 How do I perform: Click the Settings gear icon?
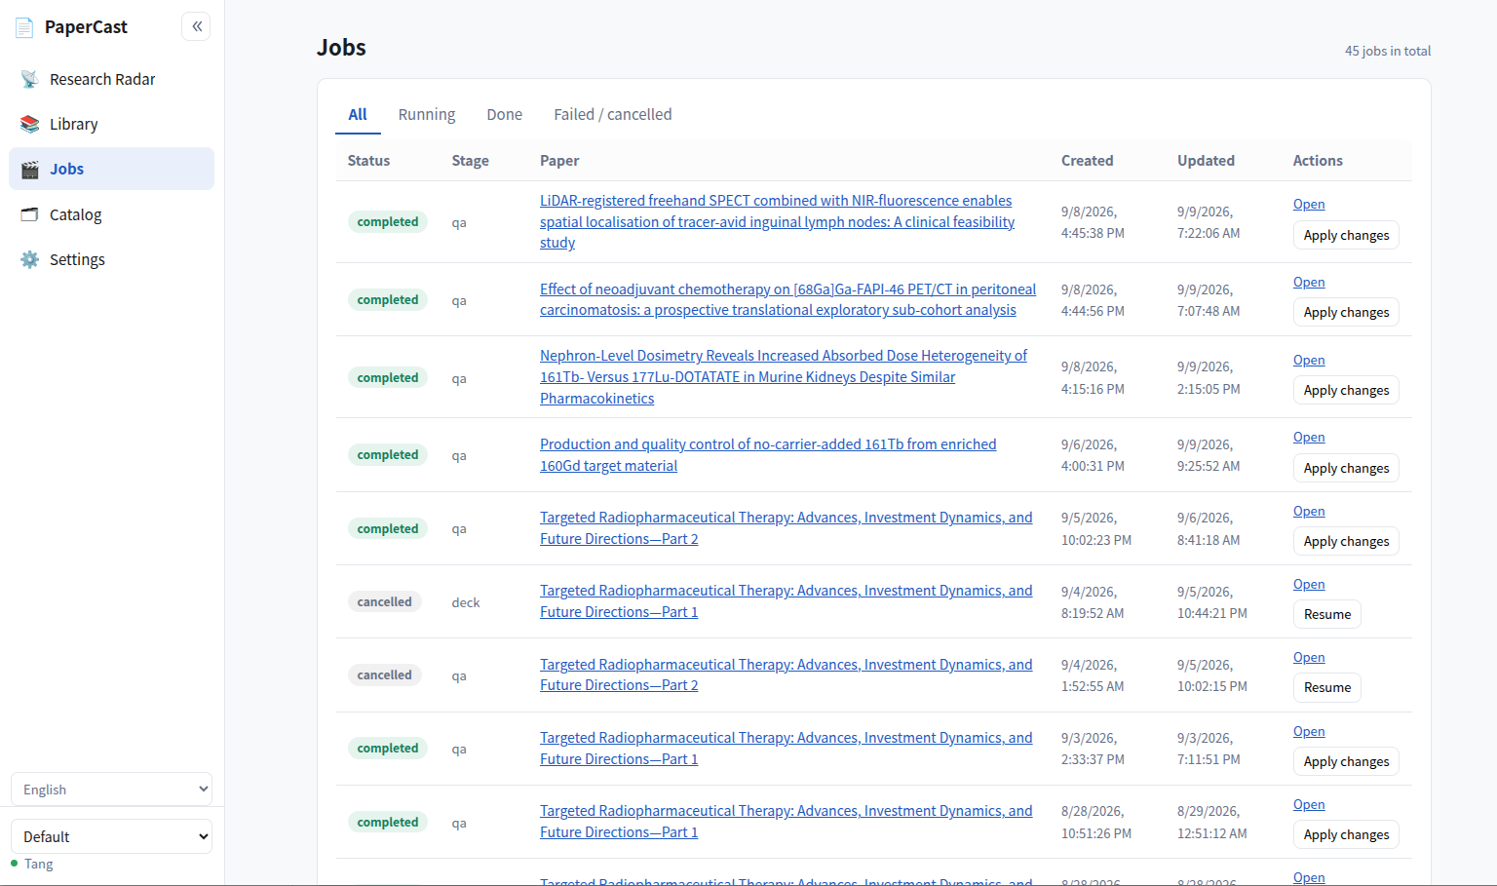point(30,259)
